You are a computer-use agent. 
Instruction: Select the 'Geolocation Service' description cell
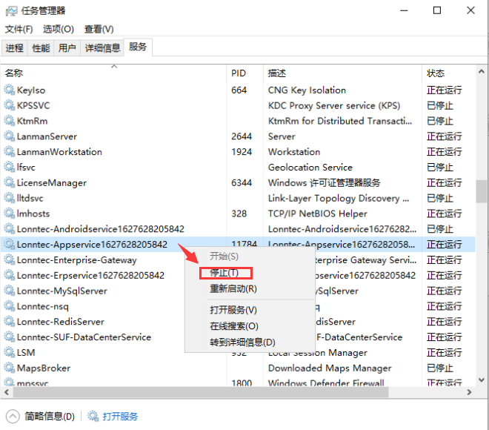click(310, 168)
